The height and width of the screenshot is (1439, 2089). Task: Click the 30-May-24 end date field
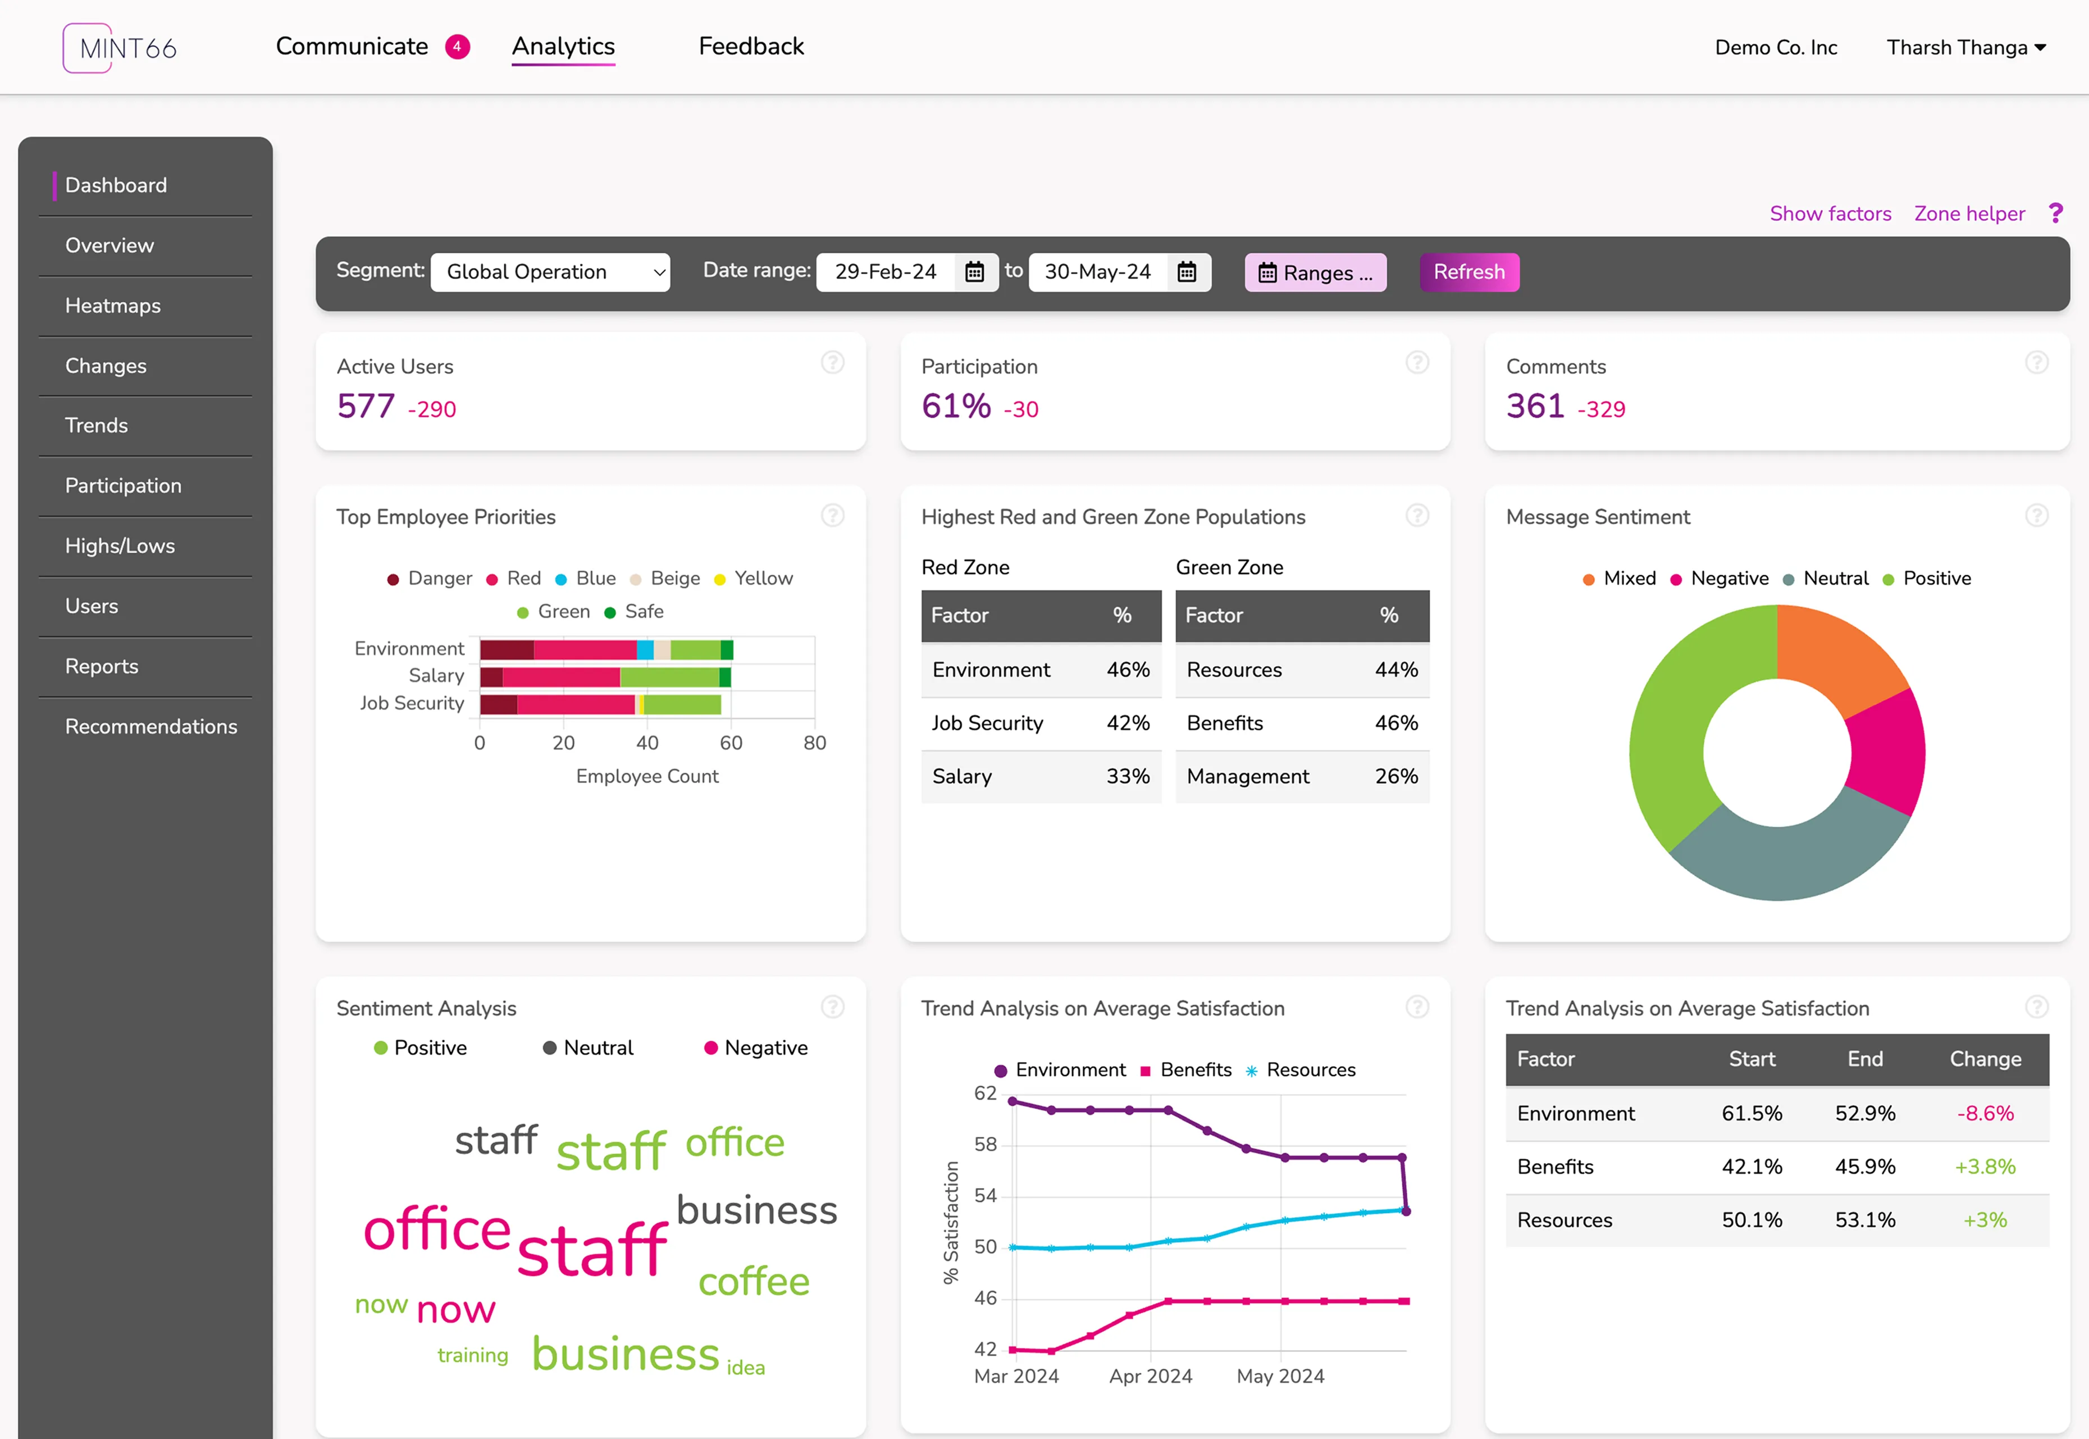(1098, 272)
